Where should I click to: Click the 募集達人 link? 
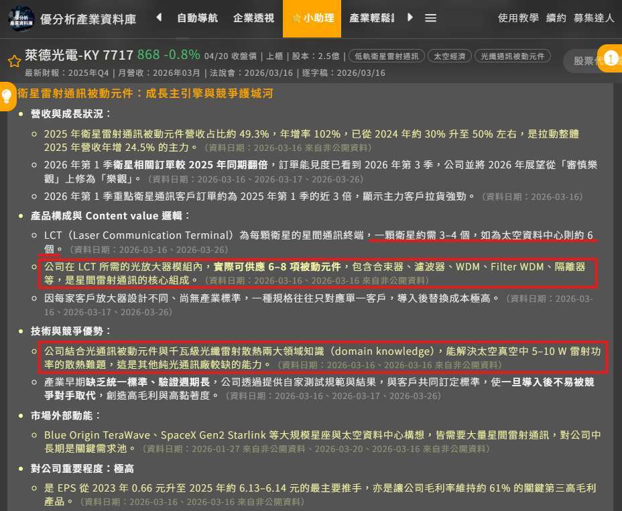[594, 18]
